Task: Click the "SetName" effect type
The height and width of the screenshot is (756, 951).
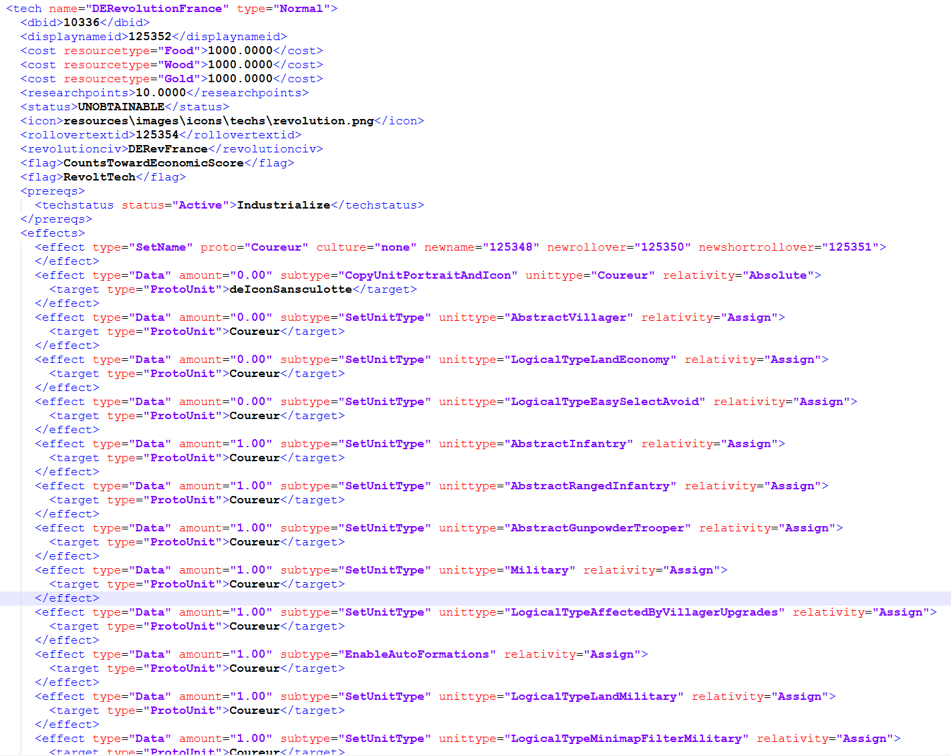Action: click(160, 247)
